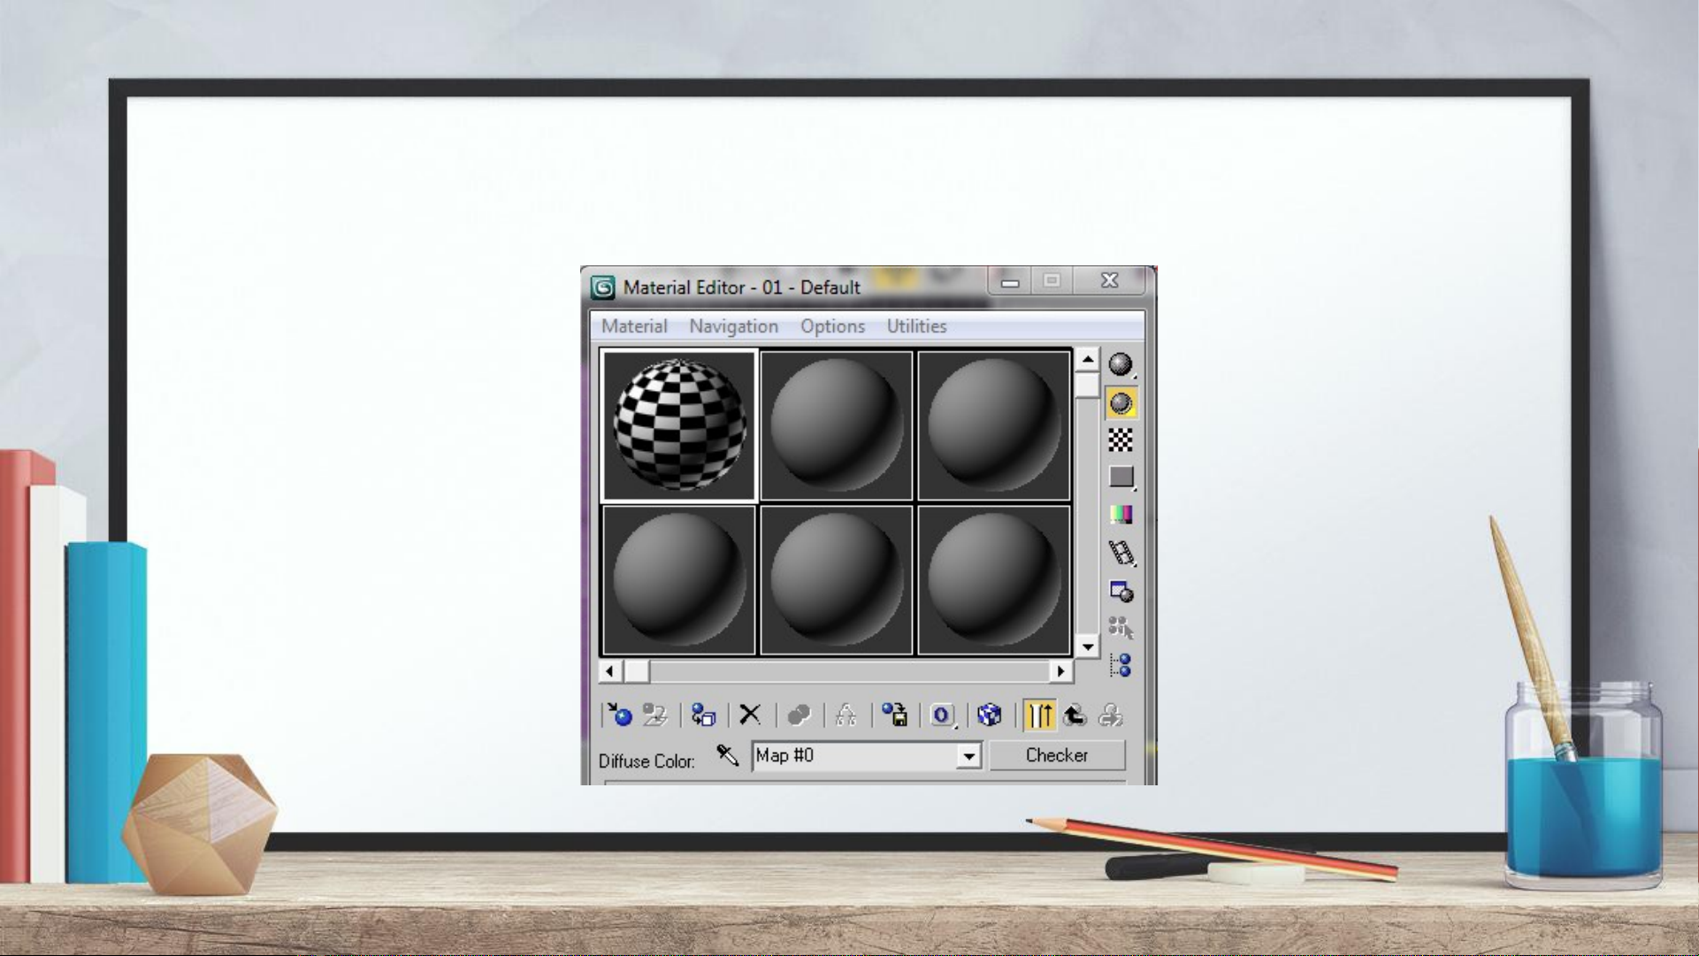Click the sample slots scroll up arrow
The image size is (1699, 956).
coord(1088,359)
